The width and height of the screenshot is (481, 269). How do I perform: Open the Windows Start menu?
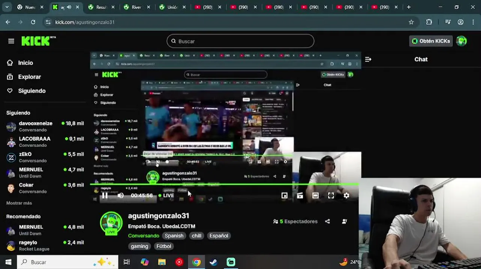8,262
